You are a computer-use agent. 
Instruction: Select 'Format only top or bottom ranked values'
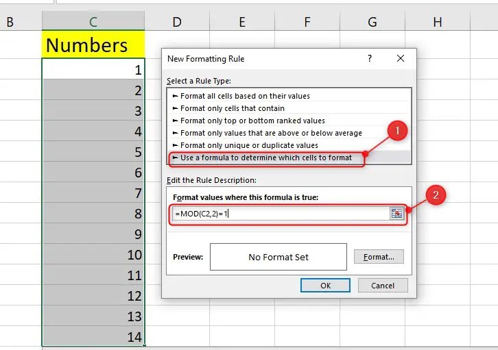click(289, 121)
